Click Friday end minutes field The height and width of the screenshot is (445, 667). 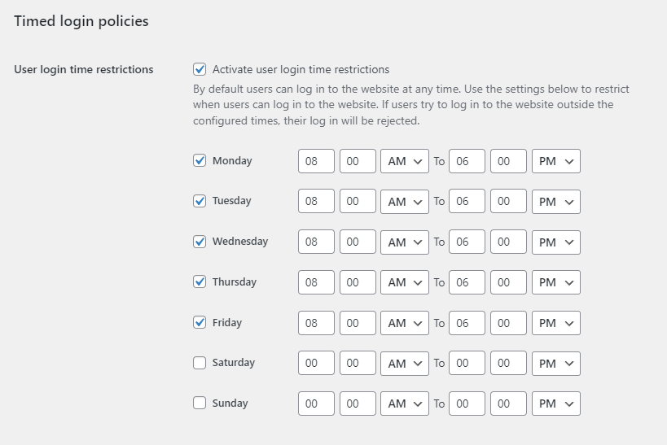pos(508,323)
